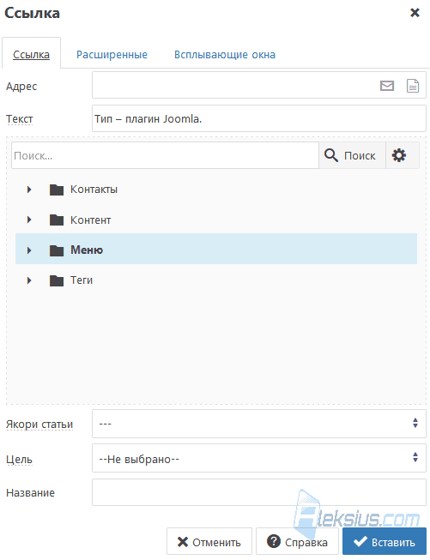Click the Контакты folder icon
Screen dimensions: 430x560
[57, 190]
